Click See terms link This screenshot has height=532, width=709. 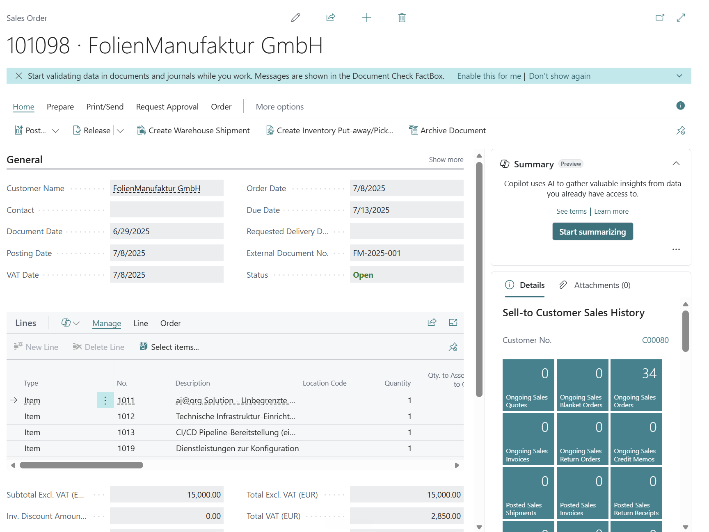point(572,211)
